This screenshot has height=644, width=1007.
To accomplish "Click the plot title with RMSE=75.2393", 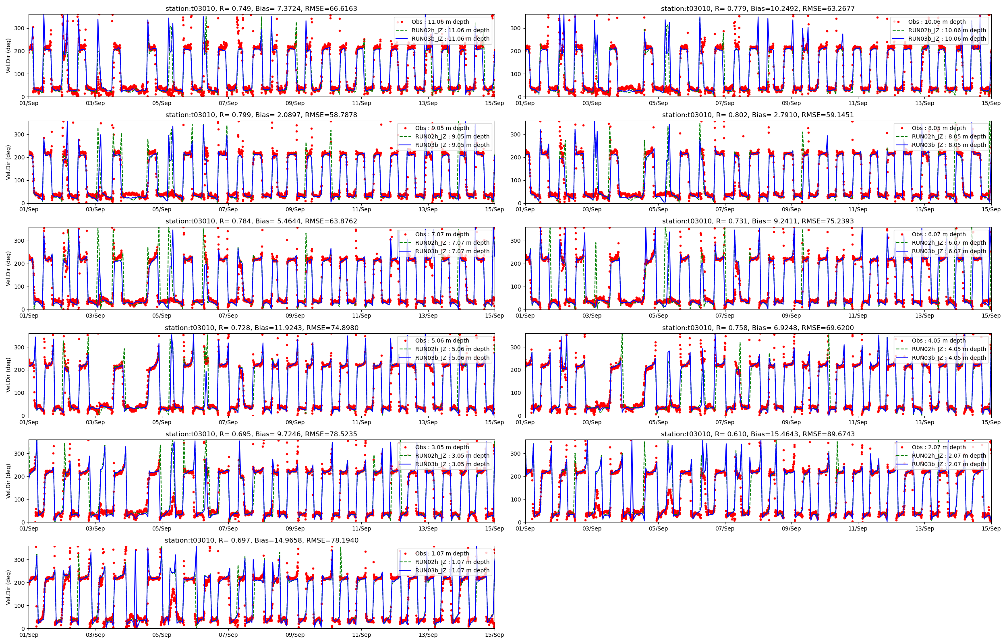I will [x=758, y=221].
